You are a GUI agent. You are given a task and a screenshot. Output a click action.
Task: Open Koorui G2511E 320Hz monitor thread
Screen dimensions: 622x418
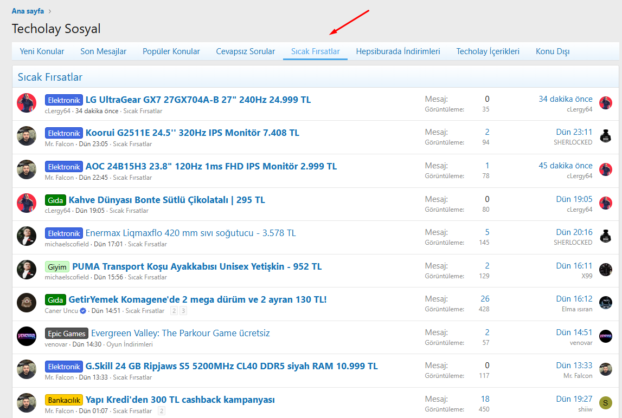pyautogui.click(x=193, y=133)
